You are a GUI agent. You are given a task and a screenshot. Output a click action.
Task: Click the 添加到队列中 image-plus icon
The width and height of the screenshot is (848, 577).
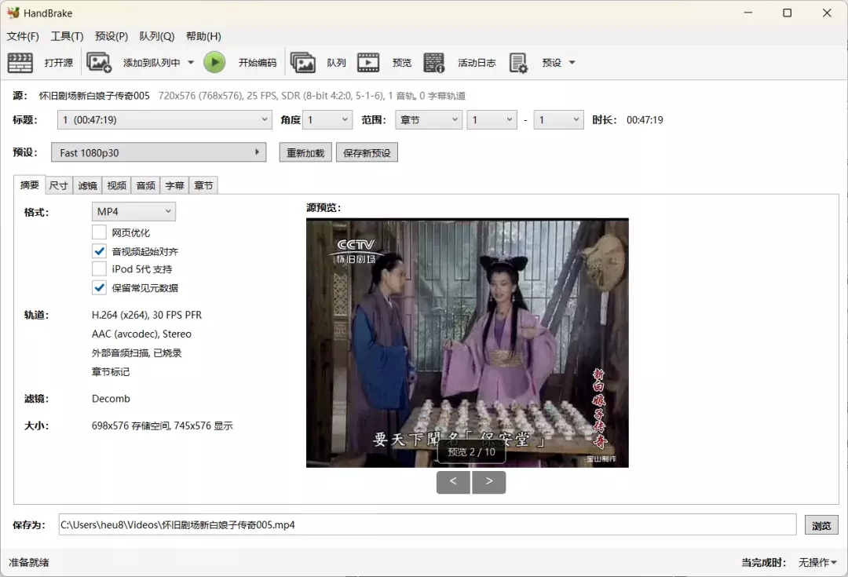(x=99, y=63)
